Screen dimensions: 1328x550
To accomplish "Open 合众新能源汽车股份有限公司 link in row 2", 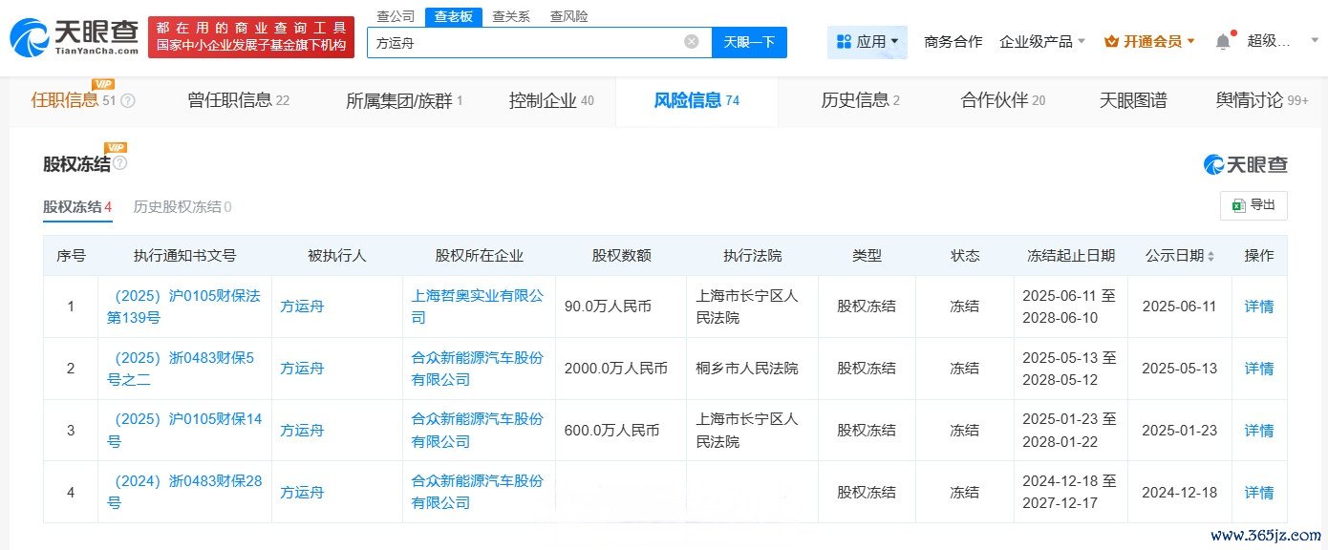I will [478, 369].
